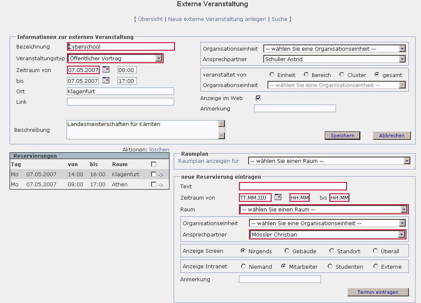Go to the Übersicht navigation link
The width and height of the screenshot is (421, 303).
(x=150, y=19)
